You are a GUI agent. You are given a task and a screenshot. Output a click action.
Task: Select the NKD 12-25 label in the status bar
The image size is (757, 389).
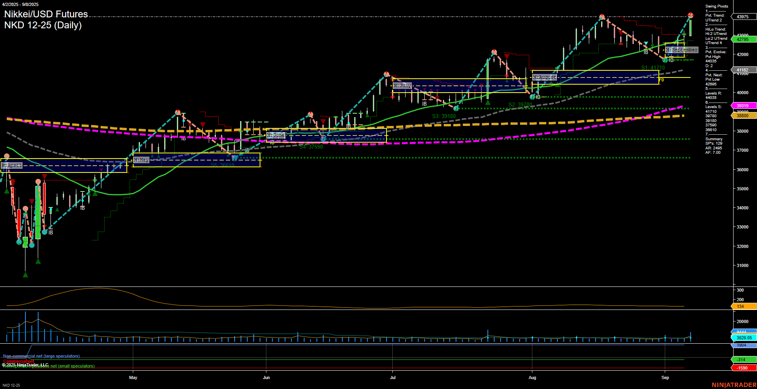(x=11, y=385)
